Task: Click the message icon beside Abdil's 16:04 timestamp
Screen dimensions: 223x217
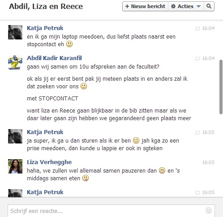Action: tap(197, 59)
